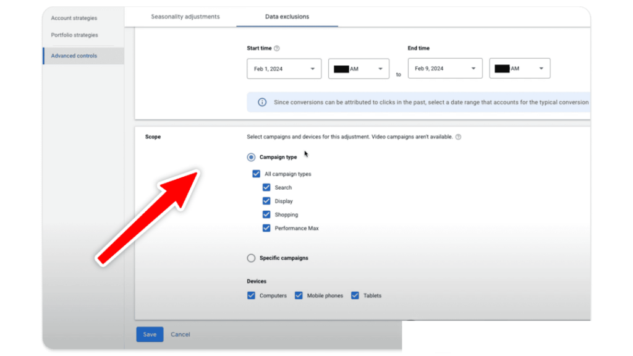Uncheck the Tablets device checkbox
Image resolution: width=633 pixels, height=356 pixels.
click(x=355, y=295)
